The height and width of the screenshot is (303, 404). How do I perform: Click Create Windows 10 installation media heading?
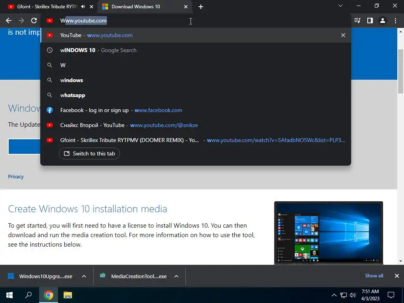pos(88,209)
